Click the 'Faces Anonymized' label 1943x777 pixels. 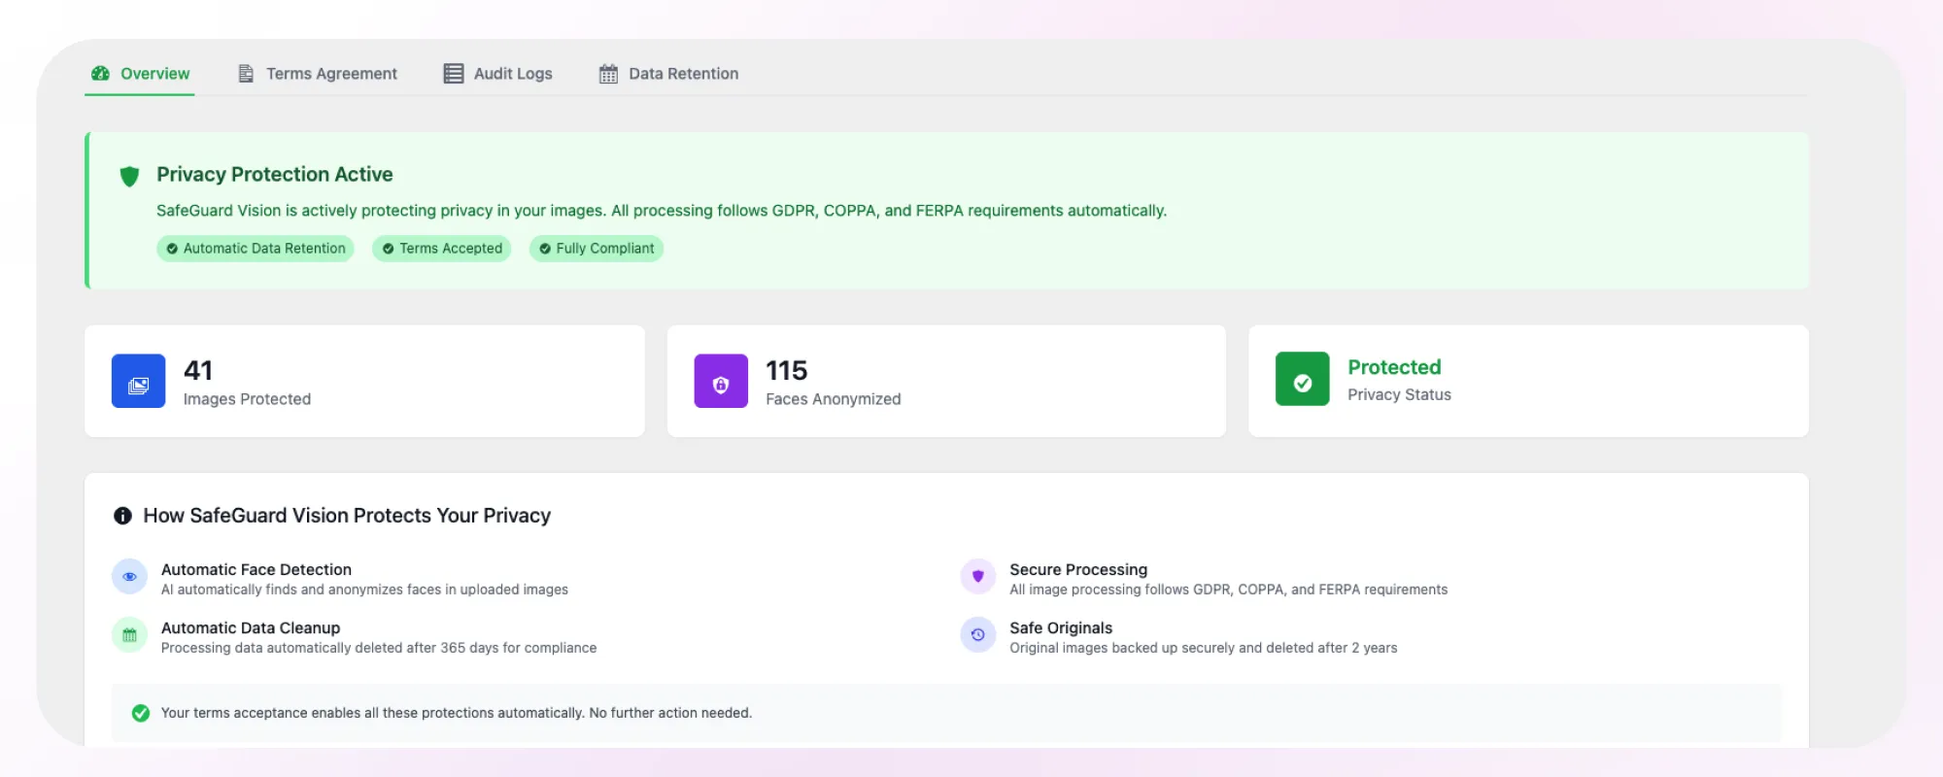[x=834, y=399]
